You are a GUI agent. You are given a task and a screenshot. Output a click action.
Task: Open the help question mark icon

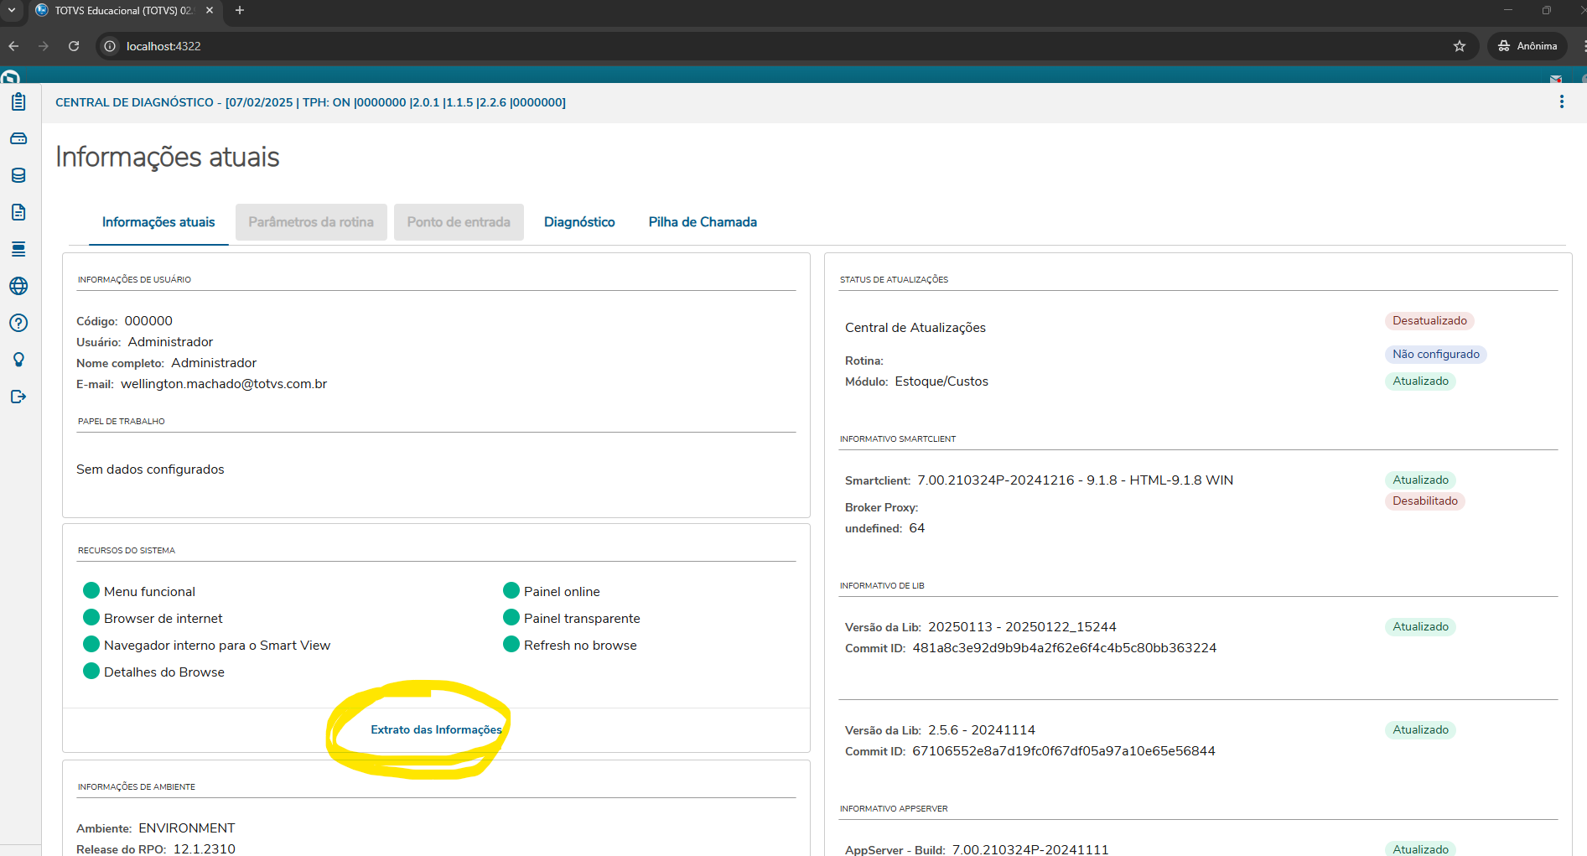[18, 323]
